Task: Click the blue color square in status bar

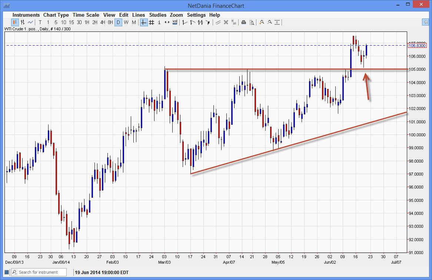Action: point(6,272)
